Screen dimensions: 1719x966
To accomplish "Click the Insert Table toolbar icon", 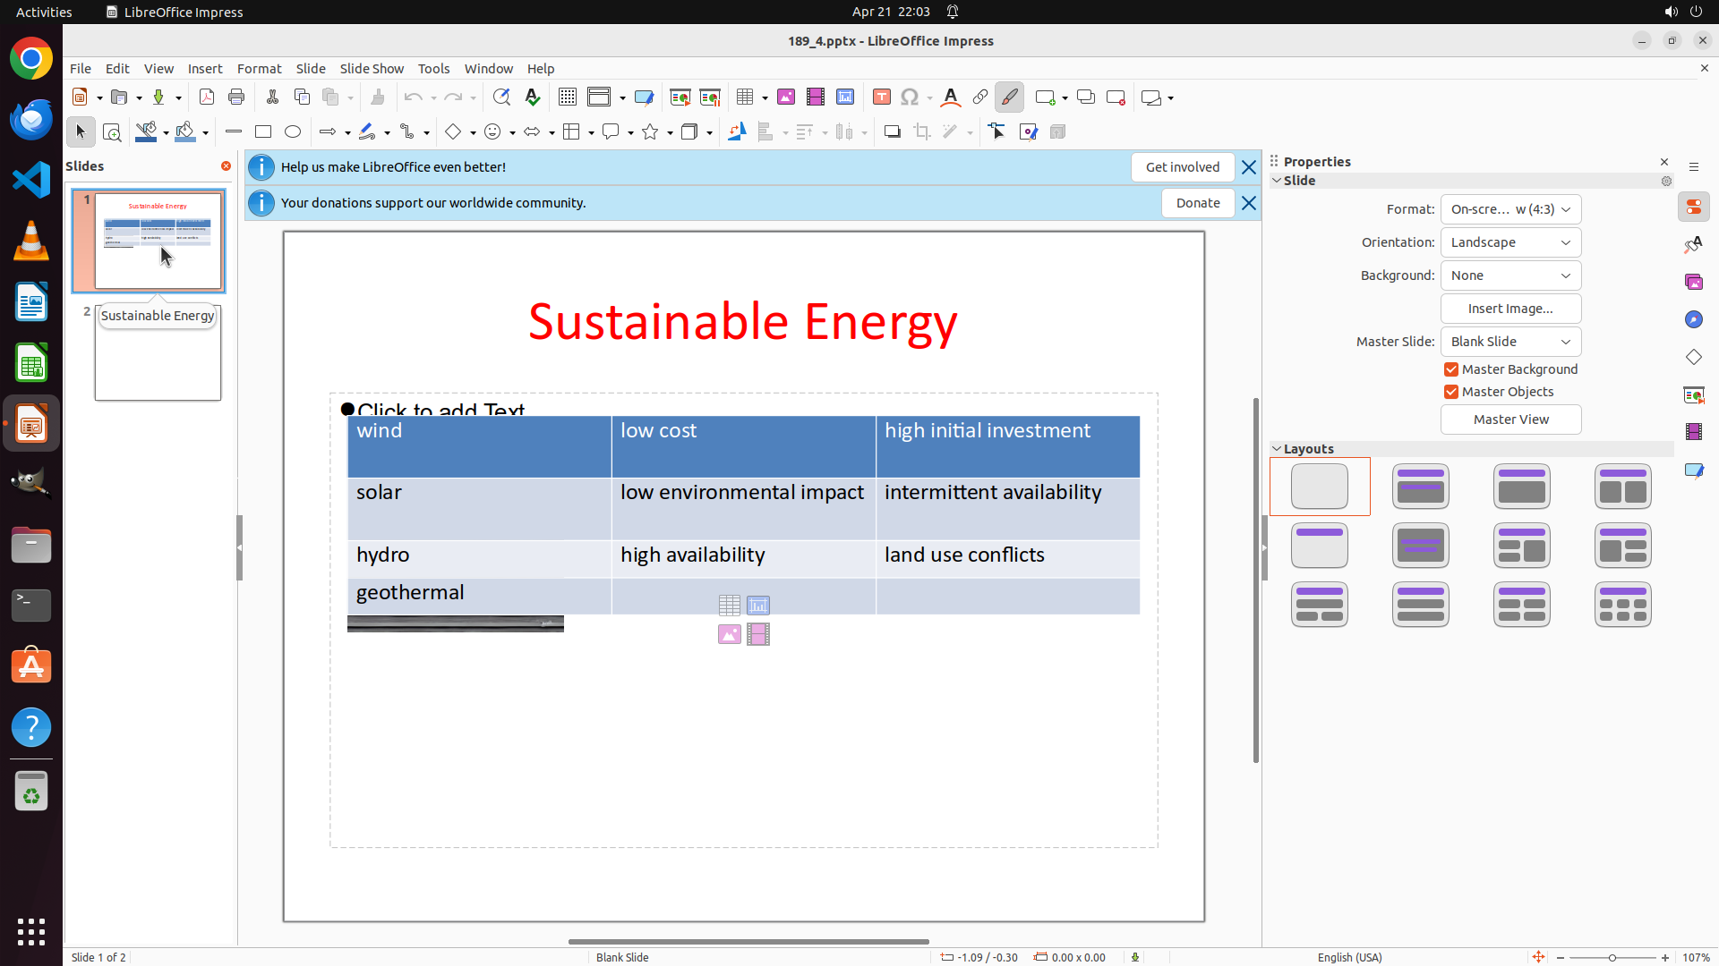I will [745, 97].
